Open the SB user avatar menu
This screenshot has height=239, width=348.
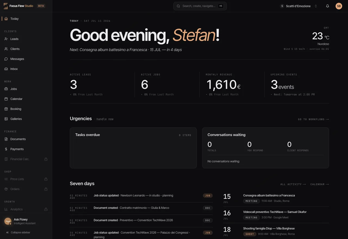pos(339,6)
